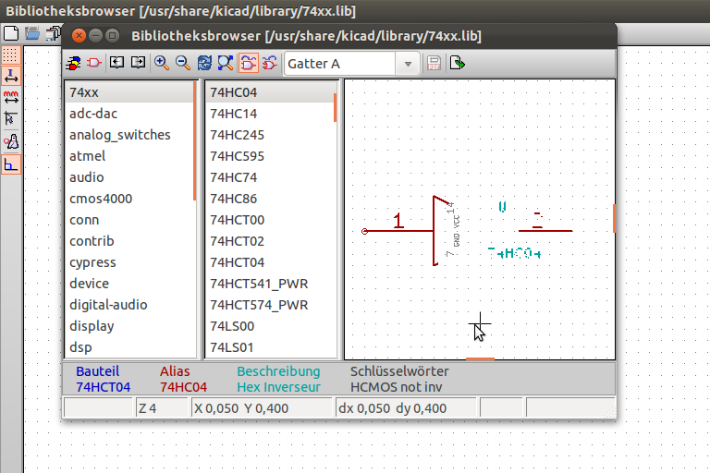
Task: Click open folder icon in background window
Action: 32,33
